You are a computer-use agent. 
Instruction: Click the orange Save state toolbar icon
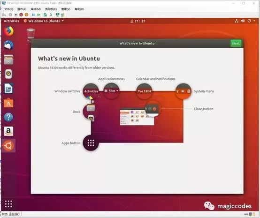(x=27, y=15)
